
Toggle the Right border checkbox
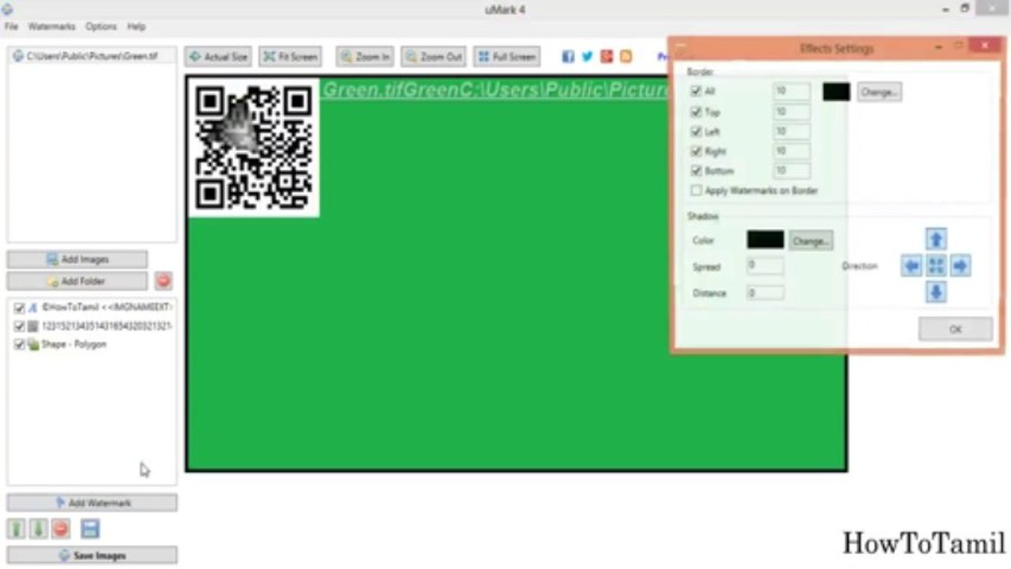coord(696,151)
